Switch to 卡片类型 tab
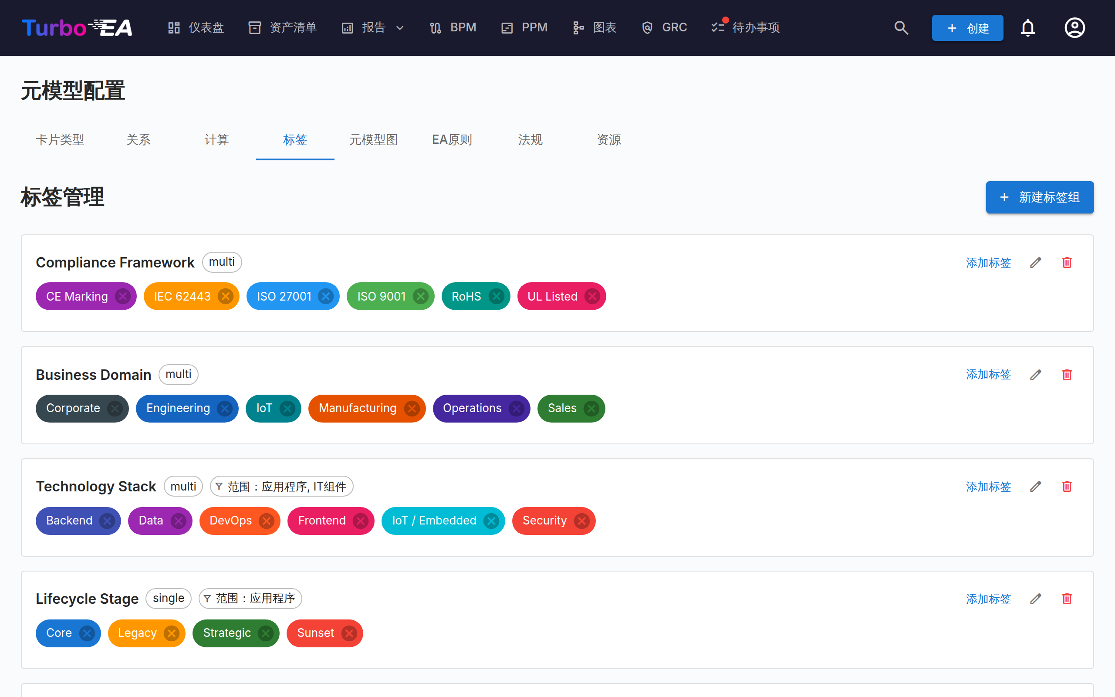 [x=60, y=140]
